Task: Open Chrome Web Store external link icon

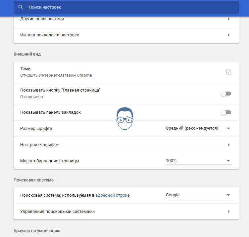Action: coord(229,72)
